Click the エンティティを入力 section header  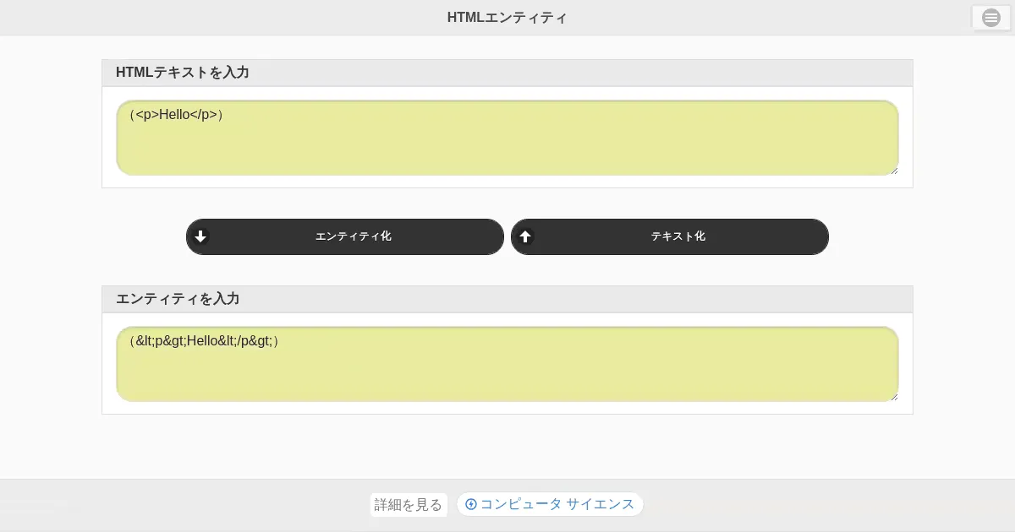click(178, 299)
